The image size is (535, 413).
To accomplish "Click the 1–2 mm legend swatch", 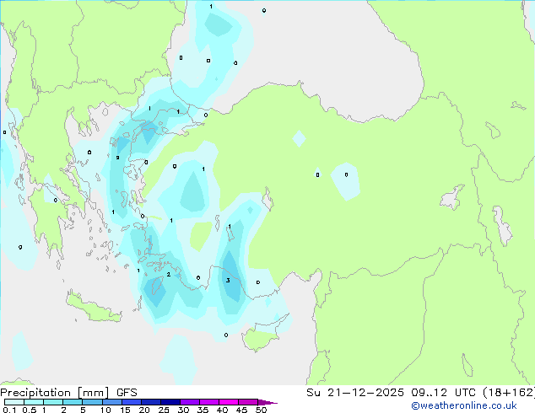I will click(x=53, y=402).
